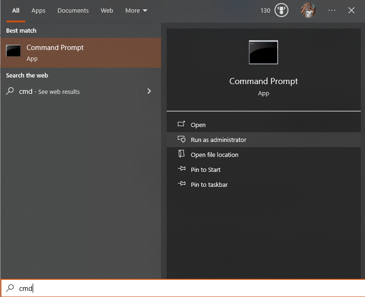Screen dimensions: 365x297
Task: Click the magnifier icon beside cmd web result
Action: point(10,91)
